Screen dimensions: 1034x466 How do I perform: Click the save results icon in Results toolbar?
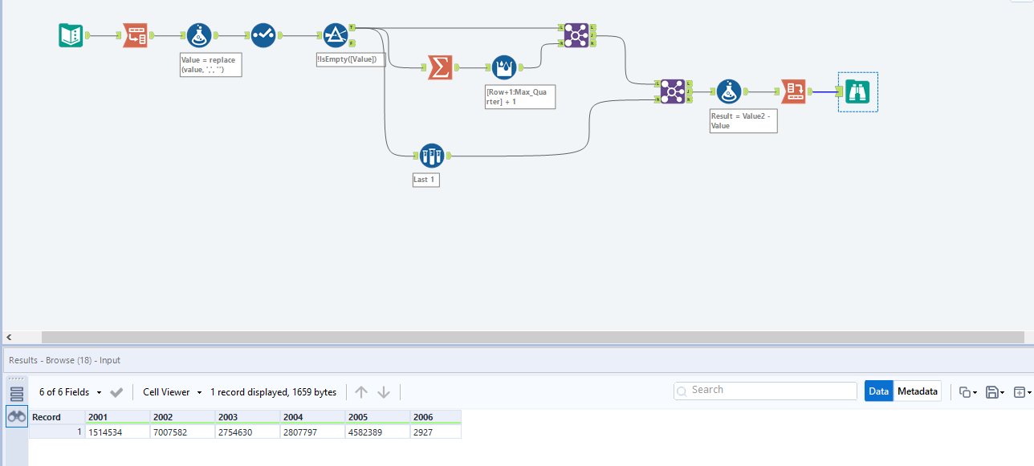(994, 391)
